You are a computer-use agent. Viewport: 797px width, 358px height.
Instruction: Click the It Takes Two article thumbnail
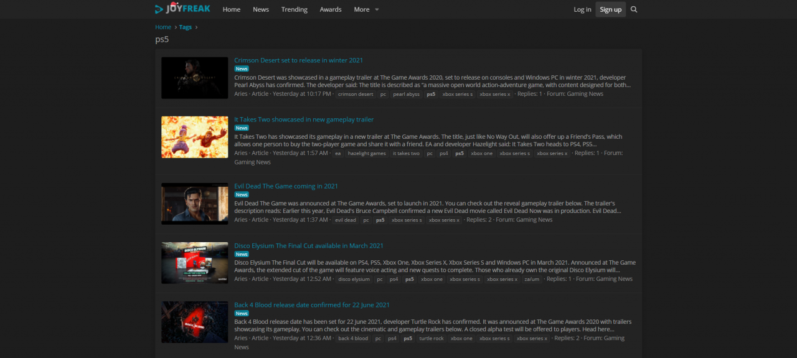195,137
